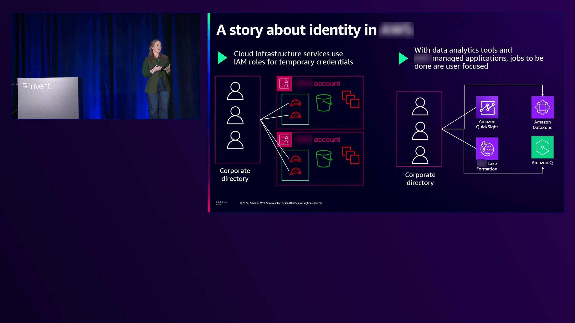Select bottom user icon in right corporate directory
The width and height of the screenshot is (575, 323).
pos(420,155)
